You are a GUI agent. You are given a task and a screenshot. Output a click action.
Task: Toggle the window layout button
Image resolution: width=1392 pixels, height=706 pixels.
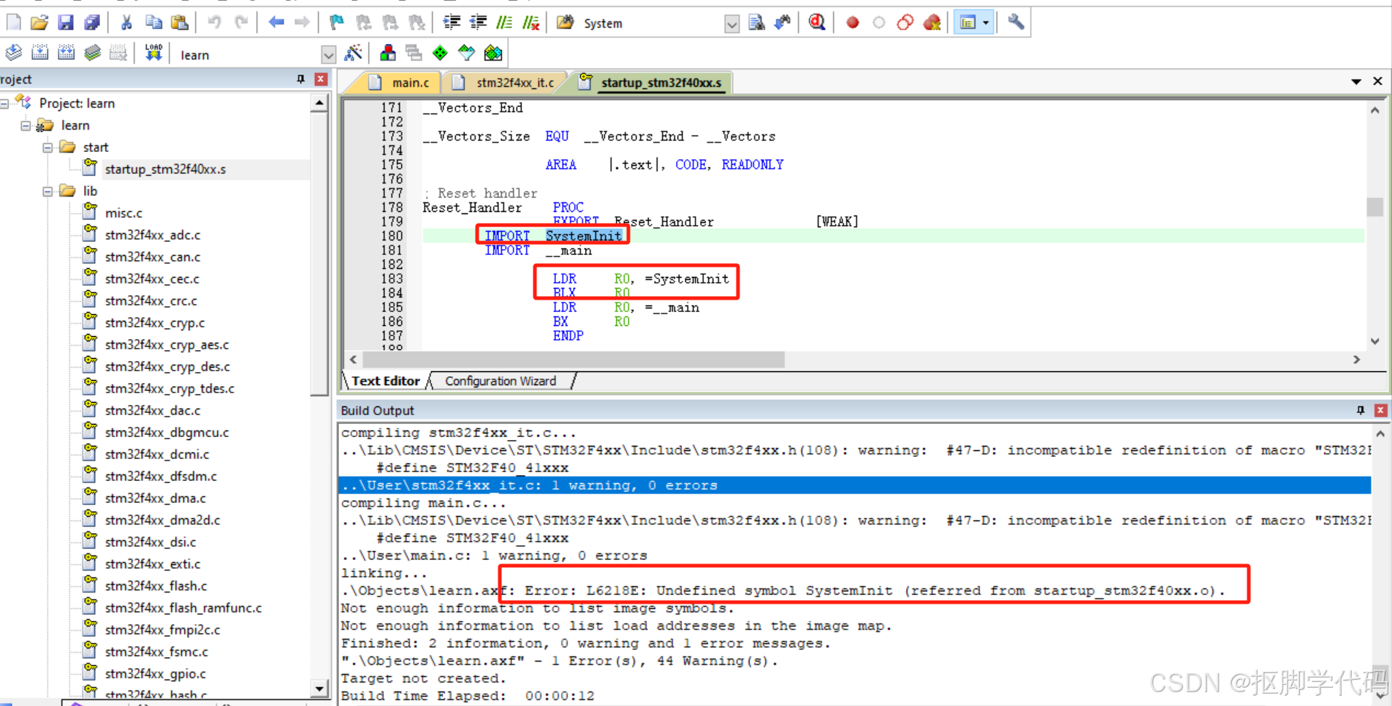967,23
